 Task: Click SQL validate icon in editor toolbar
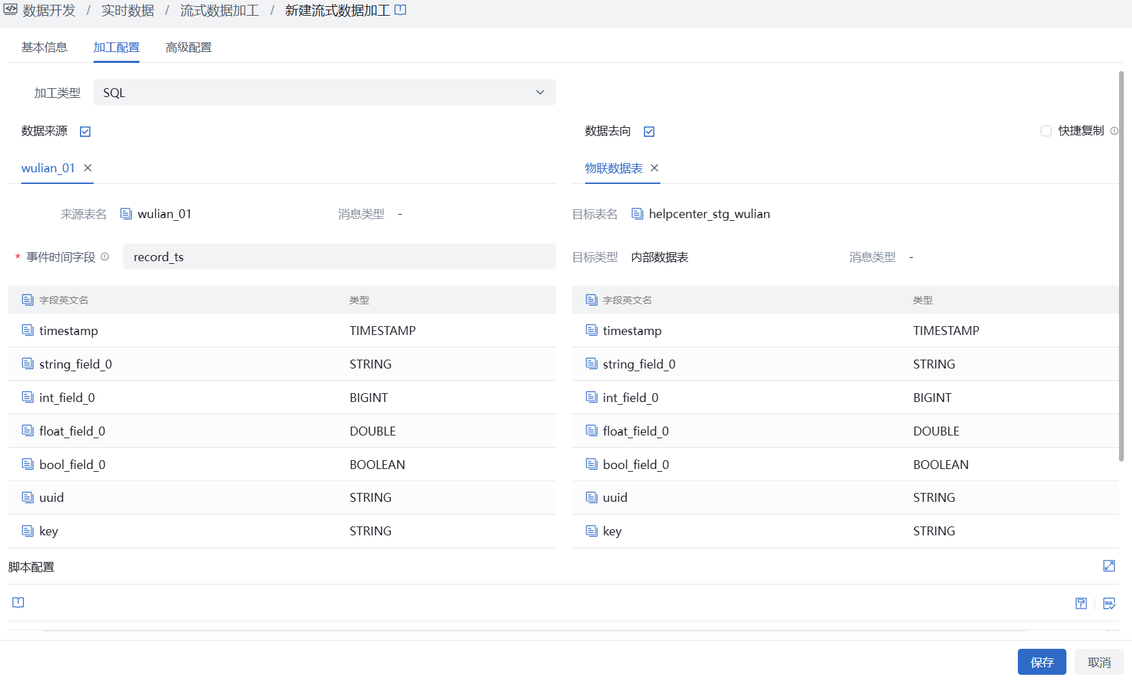click(x=1109, y=603)
